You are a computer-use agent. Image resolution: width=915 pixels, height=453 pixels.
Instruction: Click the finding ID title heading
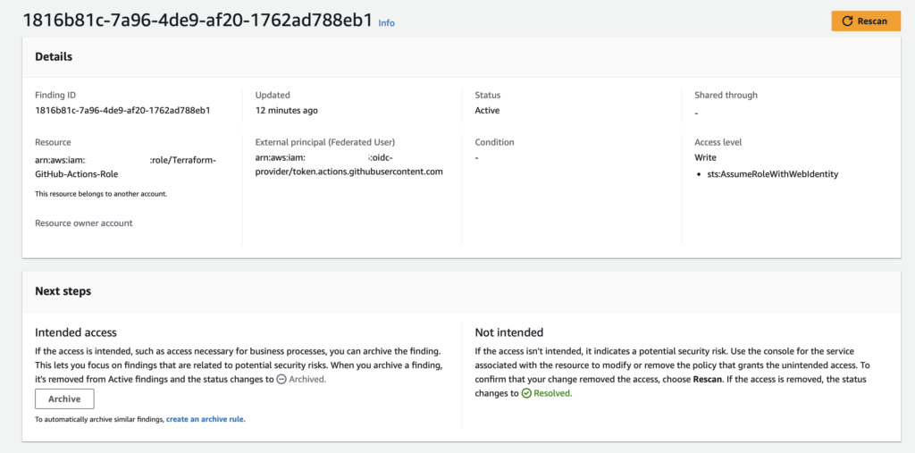(197, 21)
